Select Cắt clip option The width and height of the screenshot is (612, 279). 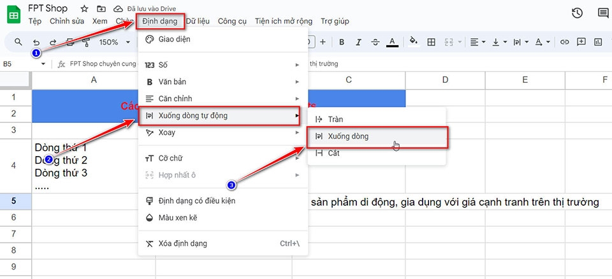pyautogui.click(x=376, y=154)
